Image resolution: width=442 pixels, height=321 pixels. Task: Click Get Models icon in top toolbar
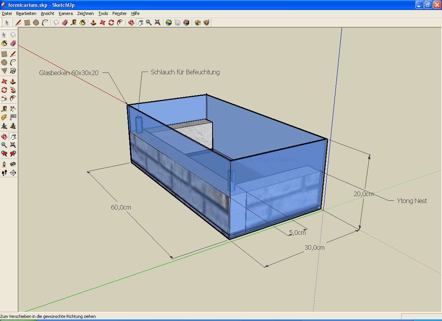point(198,23)
